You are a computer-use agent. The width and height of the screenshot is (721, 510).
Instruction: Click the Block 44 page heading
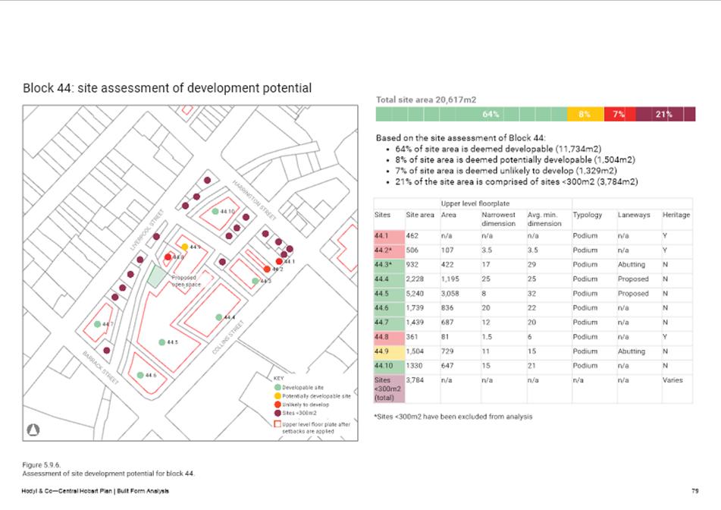pyautogui.click(x=167, y=88)
